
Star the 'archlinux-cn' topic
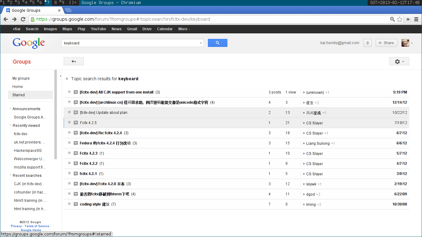click(x=69, y=102)
